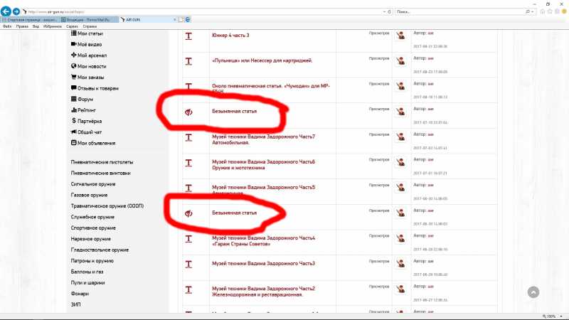This screenshot has width=569, height=320.
Task: Open a new tab next to AIR GUN
Action: point(181,20)
